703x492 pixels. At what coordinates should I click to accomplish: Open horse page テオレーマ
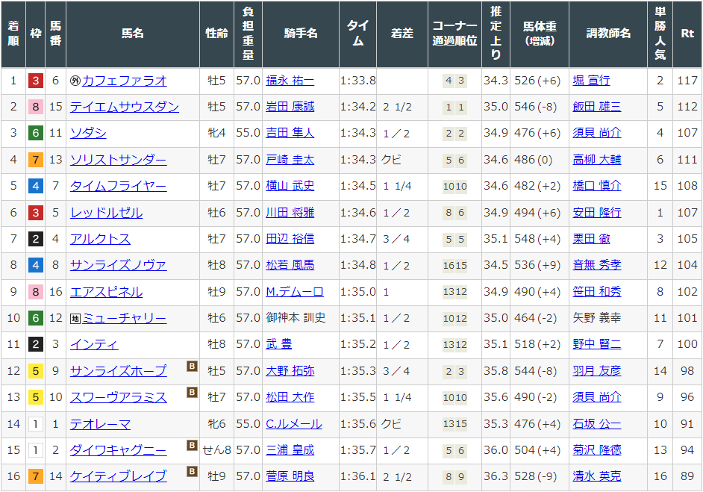pos(100,424)
